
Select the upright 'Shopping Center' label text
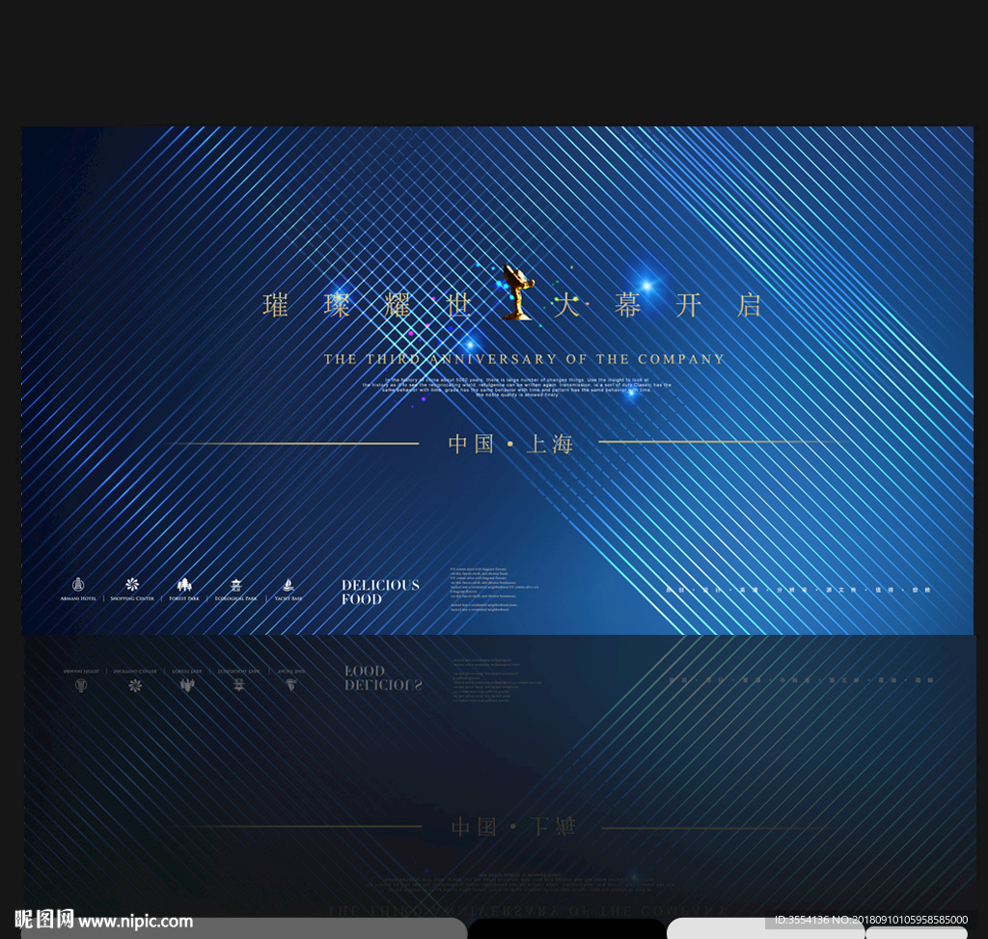[132, 598]
